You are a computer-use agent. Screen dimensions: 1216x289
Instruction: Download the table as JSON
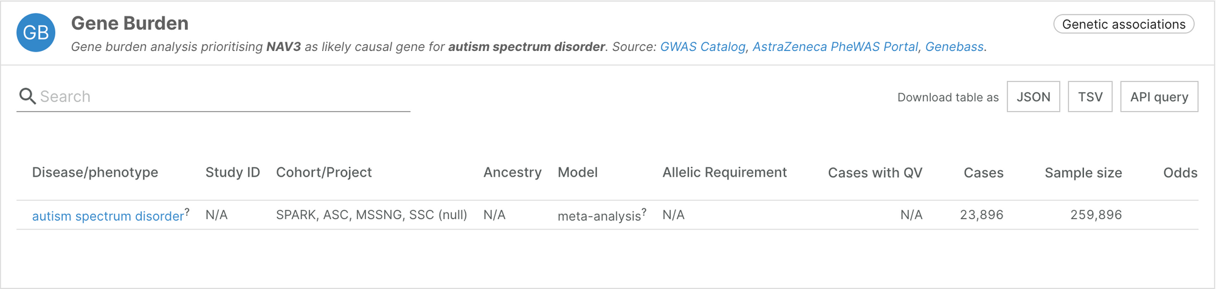click(1034, 97)
